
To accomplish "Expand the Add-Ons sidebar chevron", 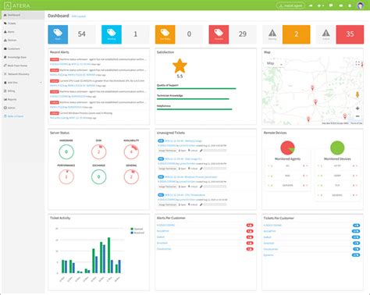I will 41,83.
